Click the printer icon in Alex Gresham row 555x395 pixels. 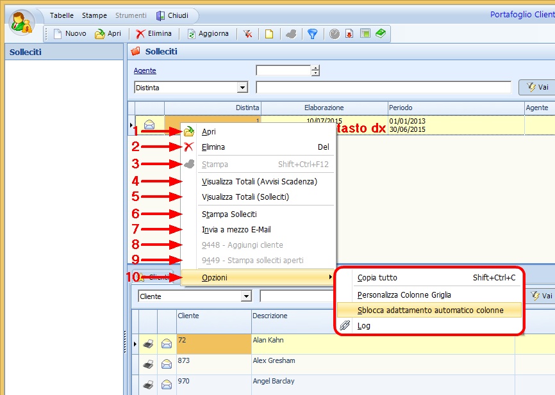[x=148, y=364]
